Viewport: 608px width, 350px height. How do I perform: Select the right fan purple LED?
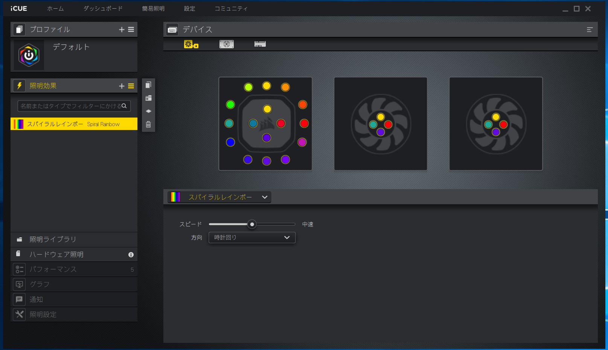point(496,132)
